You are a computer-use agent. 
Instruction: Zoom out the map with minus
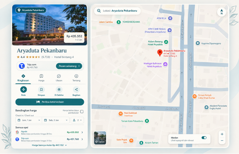pyautogui.click(x=222, y=140)
